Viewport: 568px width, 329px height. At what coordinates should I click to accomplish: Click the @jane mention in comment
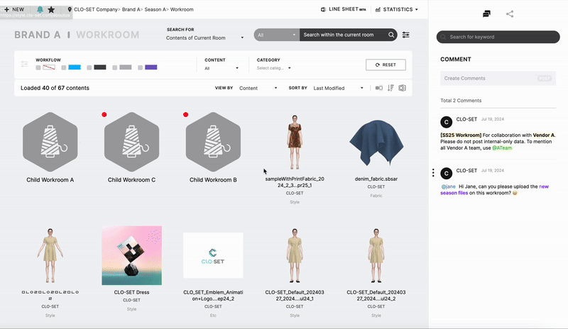coord(449,186)
